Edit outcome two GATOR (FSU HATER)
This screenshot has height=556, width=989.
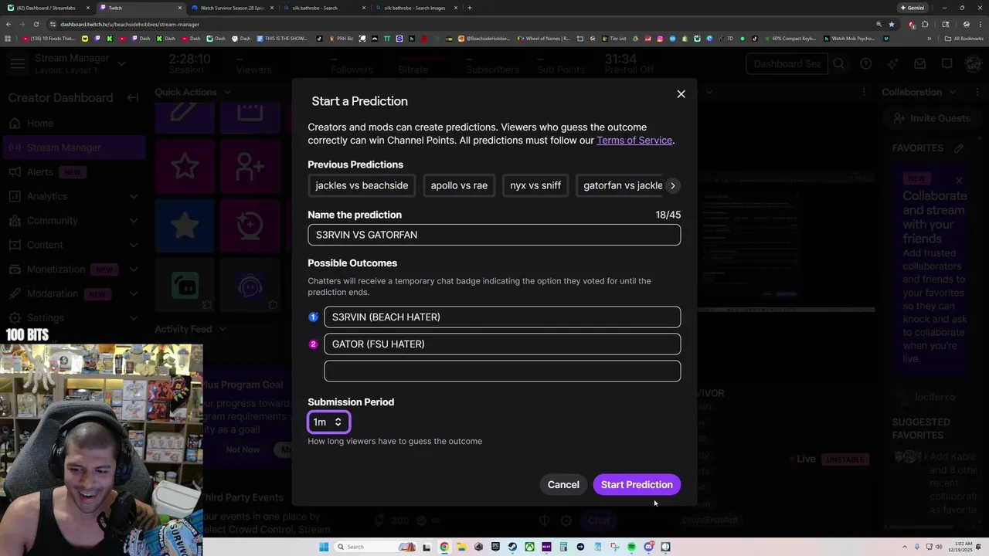pyautogui.click(x=502, y=344)
